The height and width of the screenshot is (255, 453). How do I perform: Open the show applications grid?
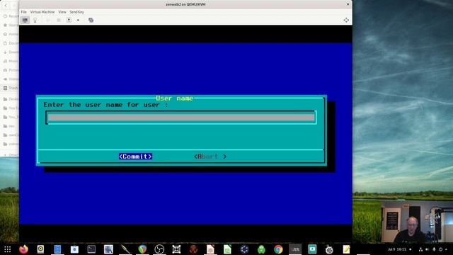click(x=8, y=249)
